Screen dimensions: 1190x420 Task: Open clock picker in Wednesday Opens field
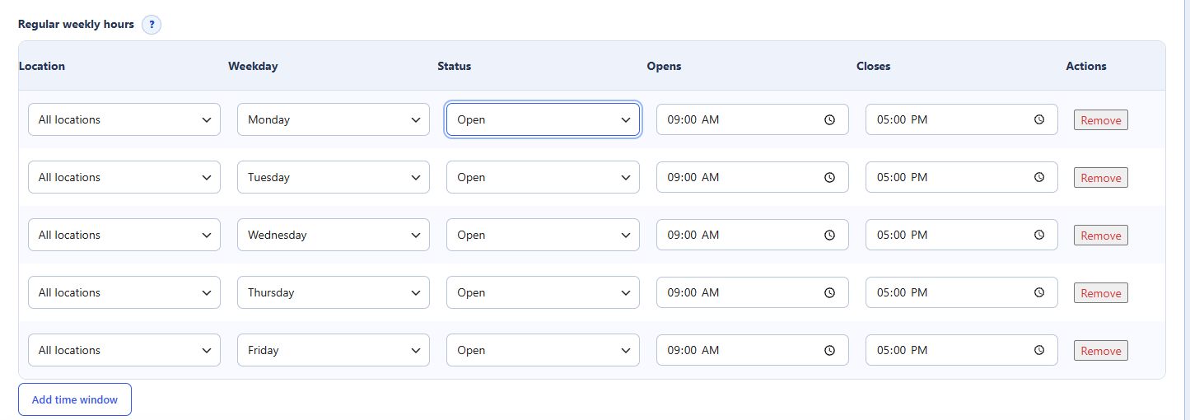[829, 235]
